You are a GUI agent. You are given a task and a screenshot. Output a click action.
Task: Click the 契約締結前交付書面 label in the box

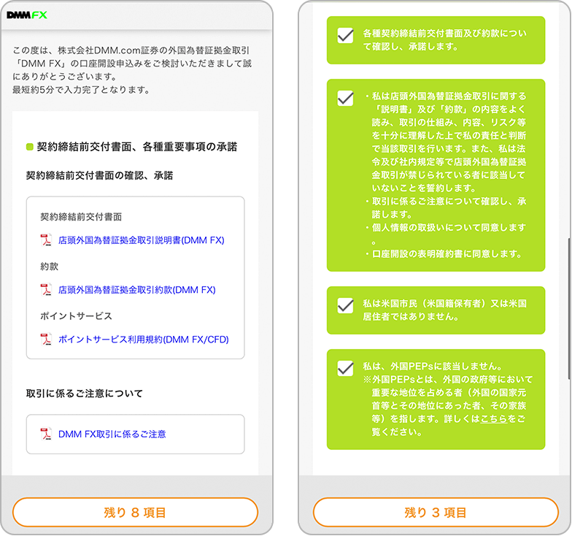[81, 217]
